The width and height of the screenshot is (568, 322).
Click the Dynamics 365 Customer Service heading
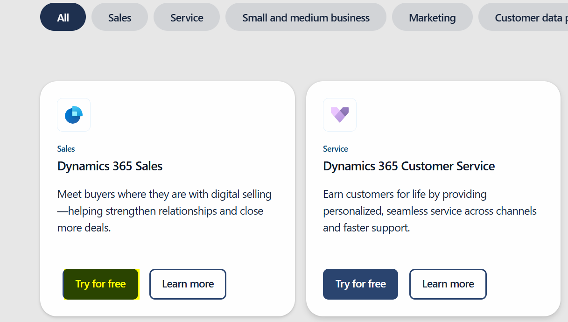[x=409, y=166]
